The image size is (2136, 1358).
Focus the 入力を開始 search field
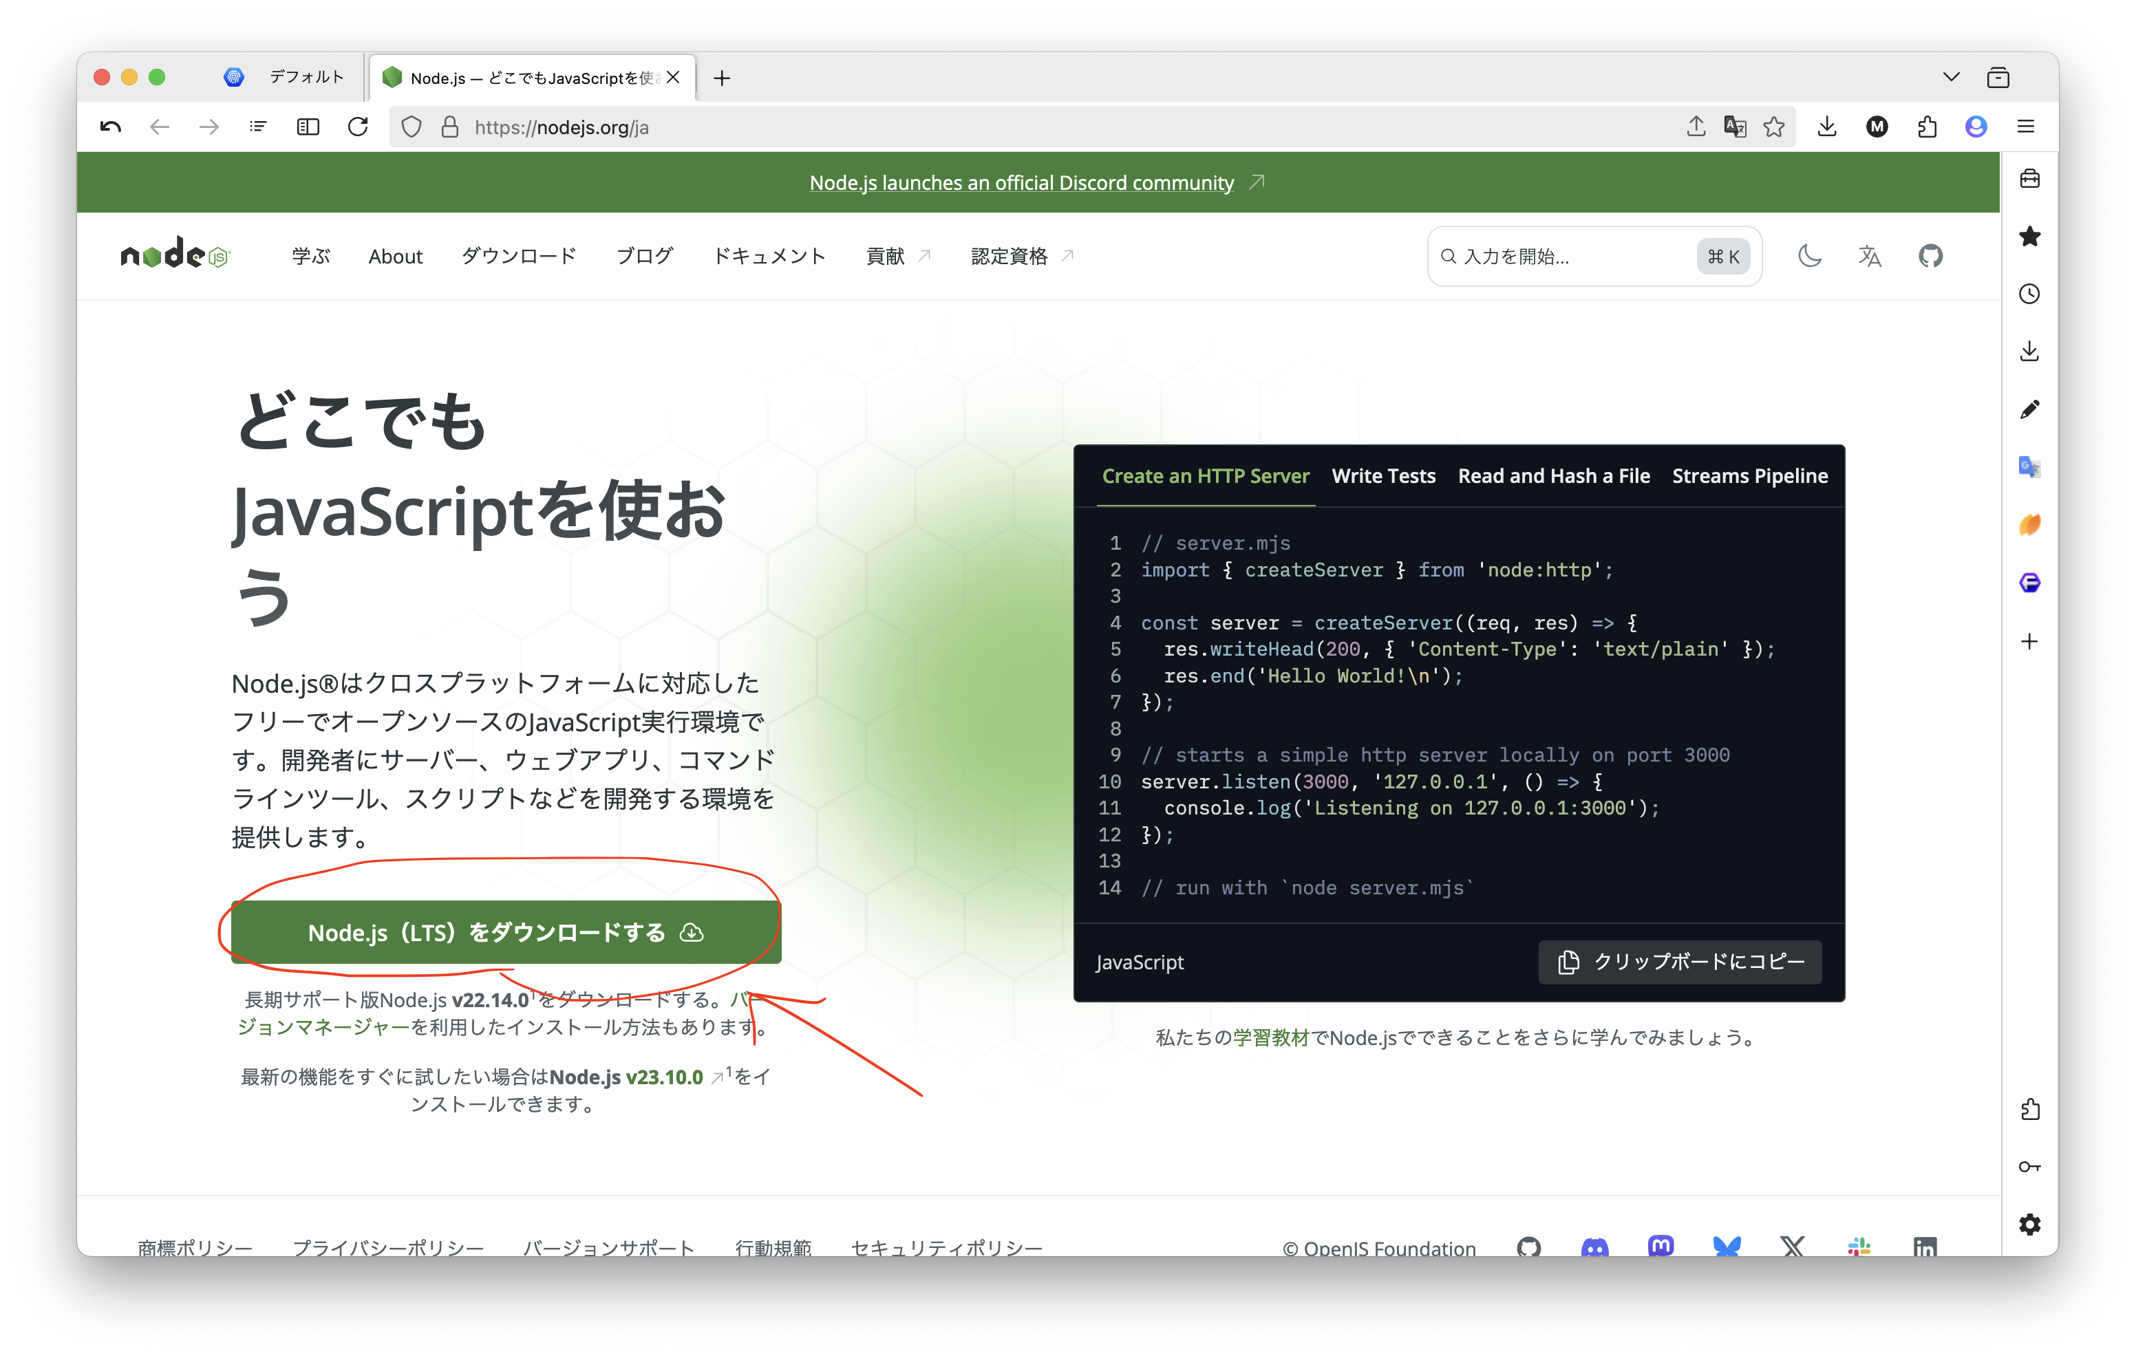[1570, 257]
